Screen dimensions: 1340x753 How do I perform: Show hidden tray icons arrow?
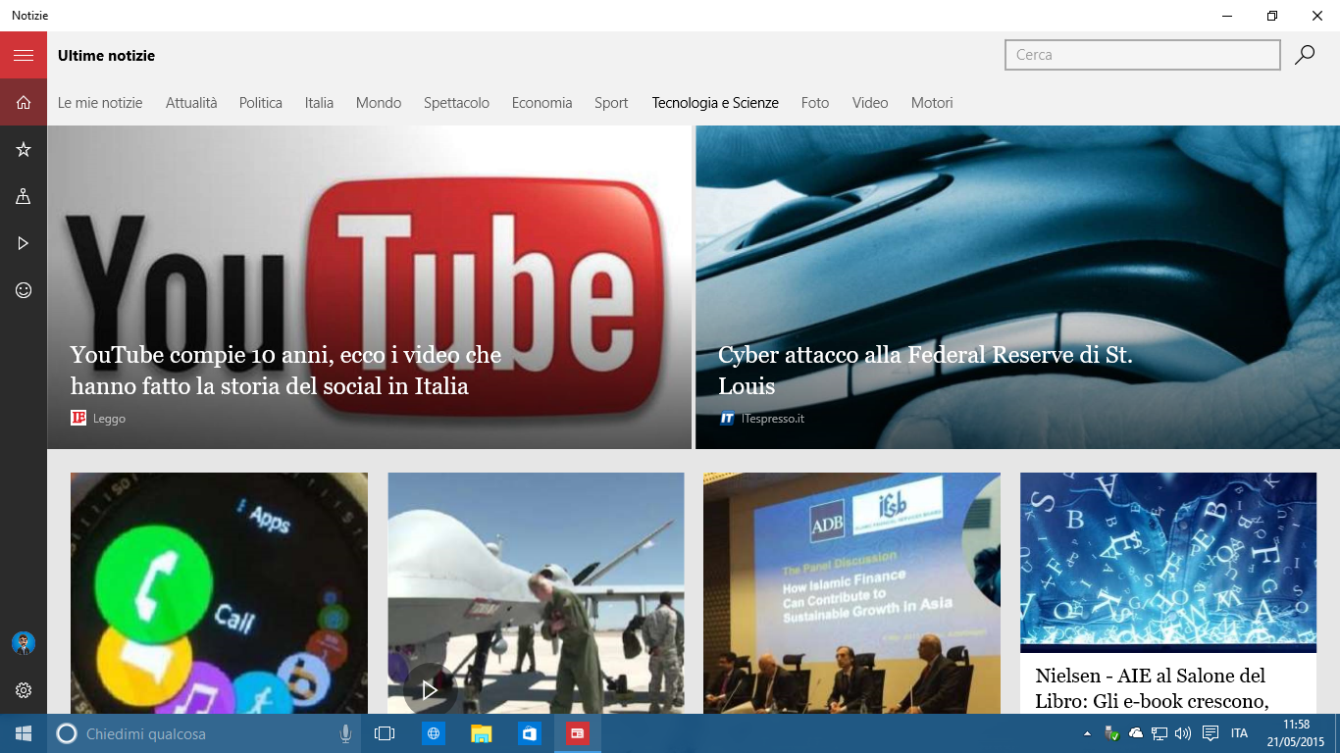pyautogui.click(x=1087, y=733)
